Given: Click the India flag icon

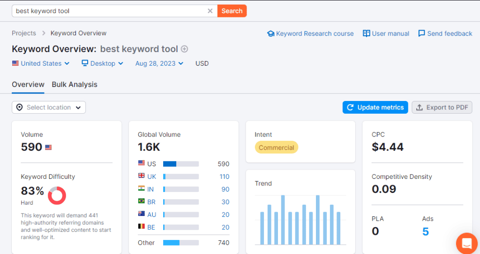Looking at the screenshot, I should click(x=142, y=188).
